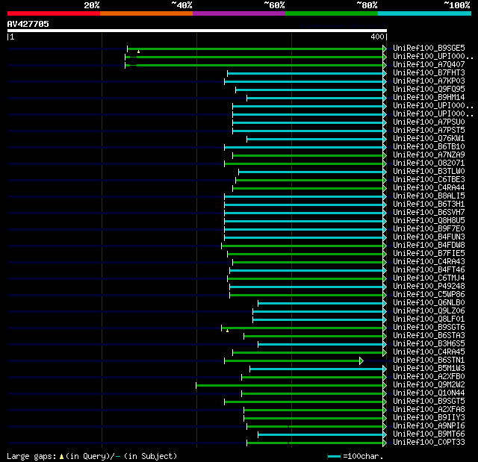Click the white AV427705 query sequence bar
The height and width of the screenshot is (462, 478).
click(x=197, y=31)
